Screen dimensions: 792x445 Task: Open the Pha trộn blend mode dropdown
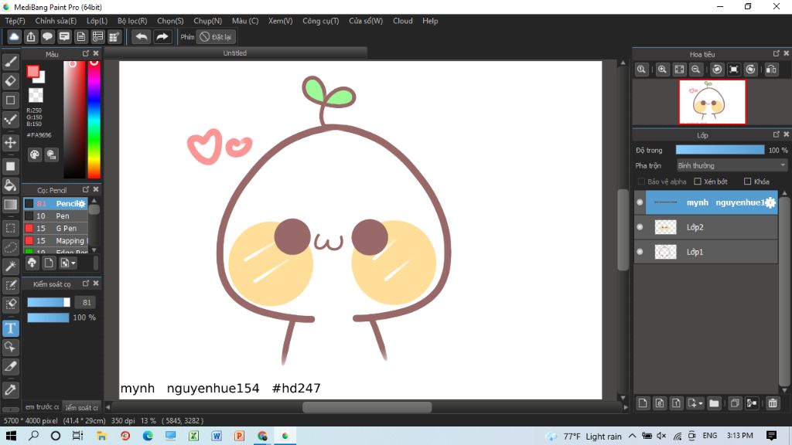(x=732, y=165)
